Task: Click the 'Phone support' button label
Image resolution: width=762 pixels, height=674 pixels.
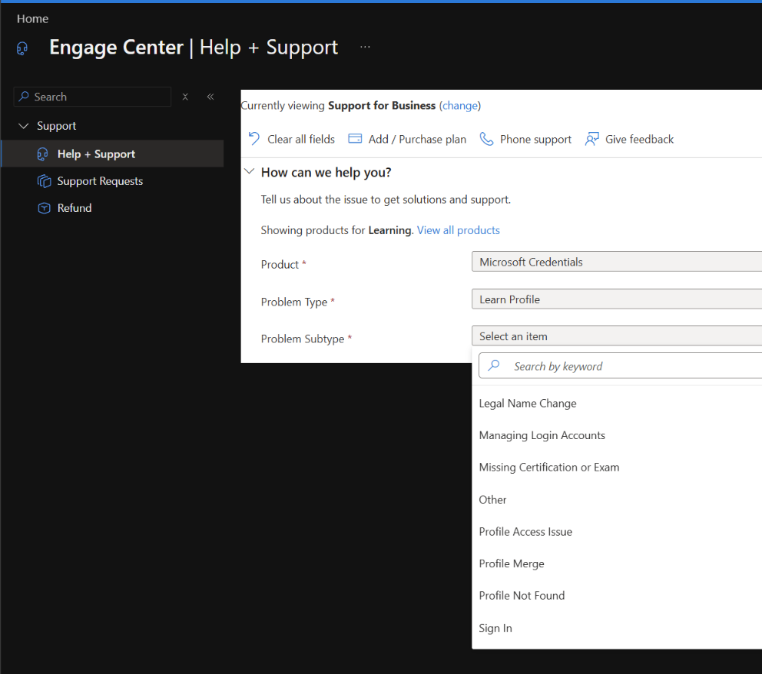Action: (535, 140)
